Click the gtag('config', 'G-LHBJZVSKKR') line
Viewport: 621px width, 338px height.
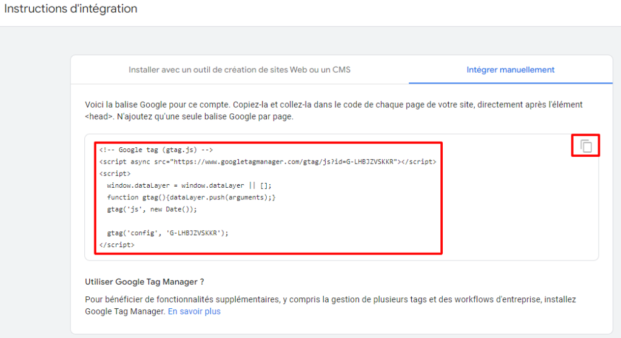[x=167, y=233]
